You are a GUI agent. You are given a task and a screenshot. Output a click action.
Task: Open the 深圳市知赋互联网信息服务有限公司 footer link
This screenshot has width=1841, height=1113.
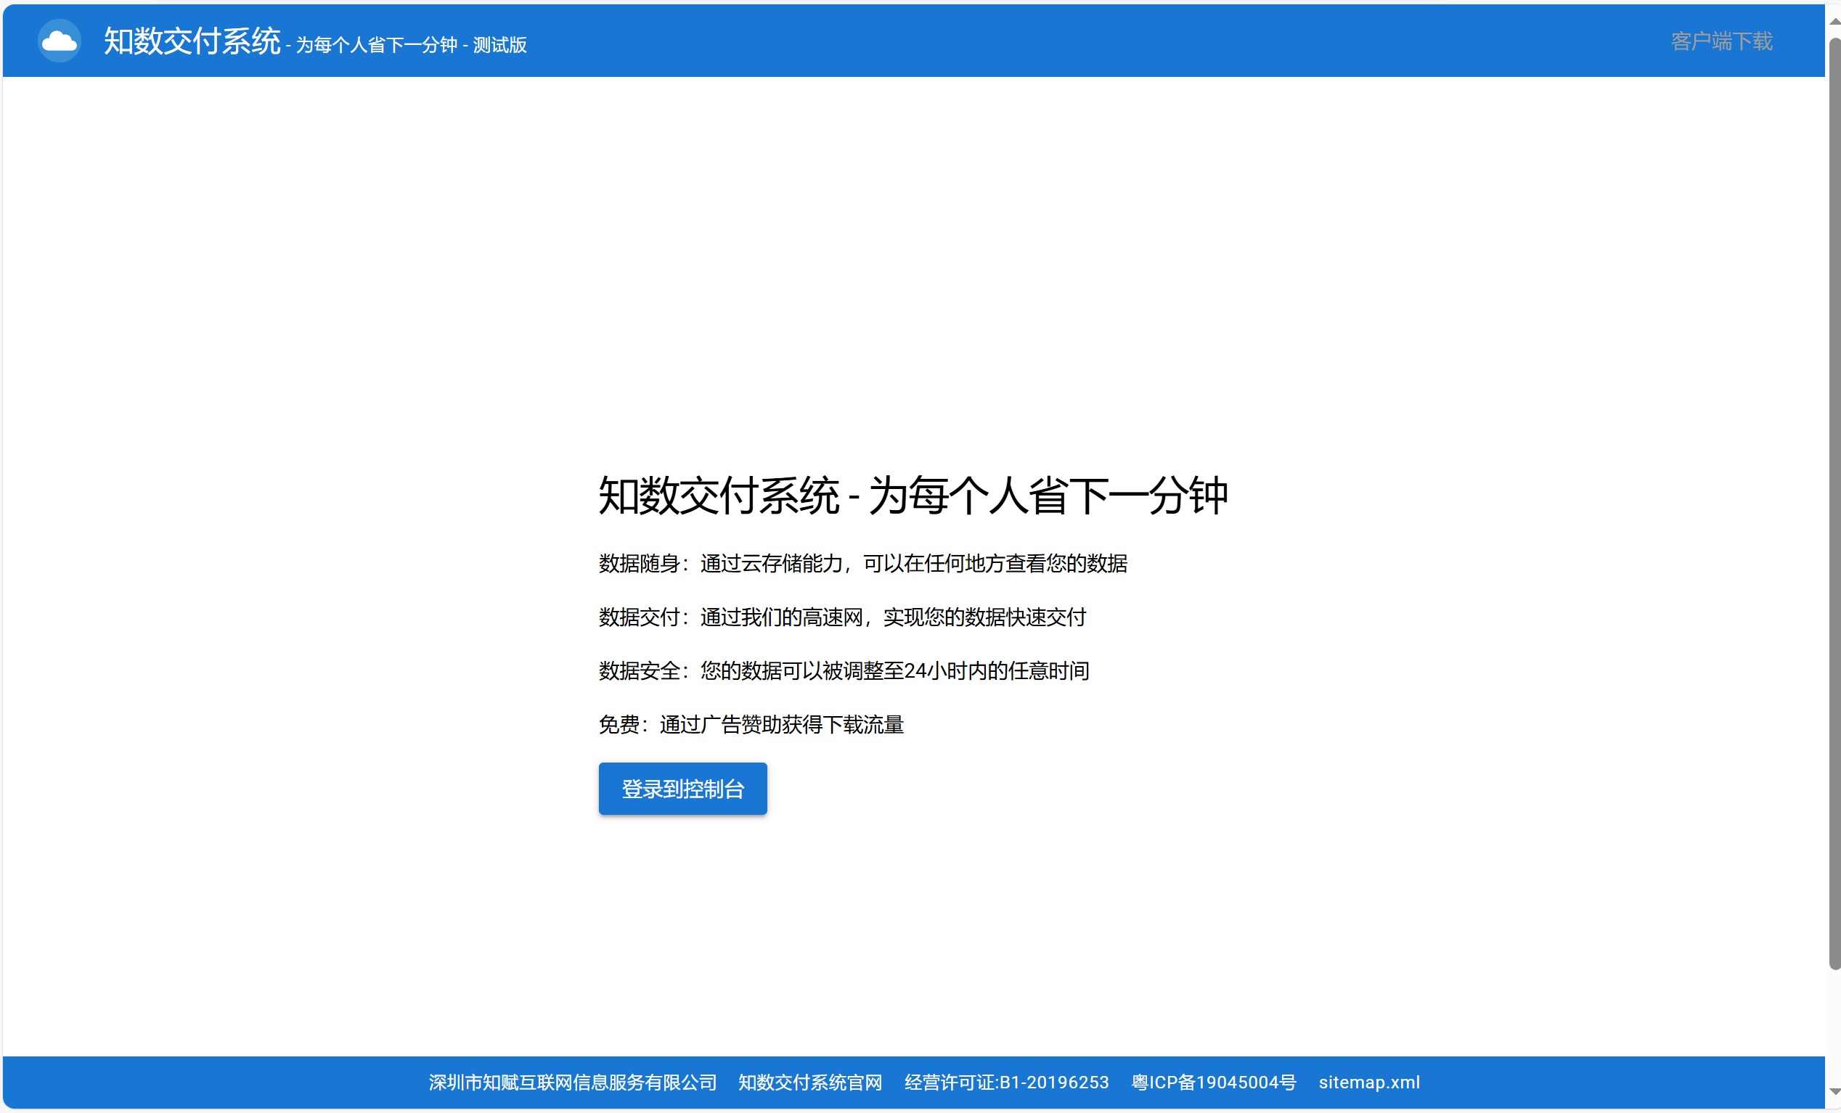[572, 1083]
